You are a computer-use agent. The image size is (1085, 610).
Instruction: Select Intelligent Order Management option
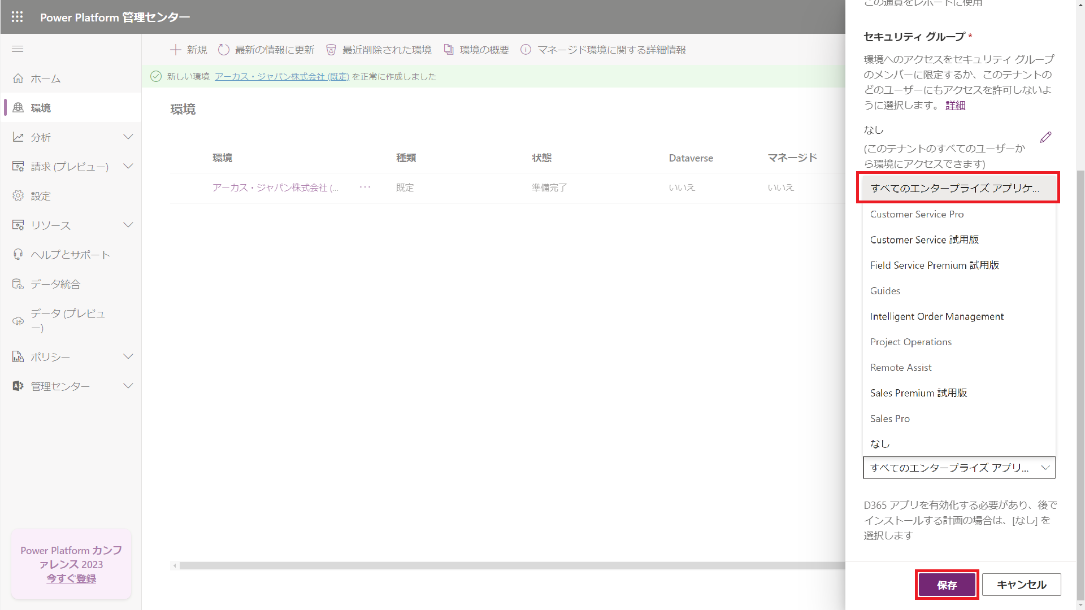point(958,316)
